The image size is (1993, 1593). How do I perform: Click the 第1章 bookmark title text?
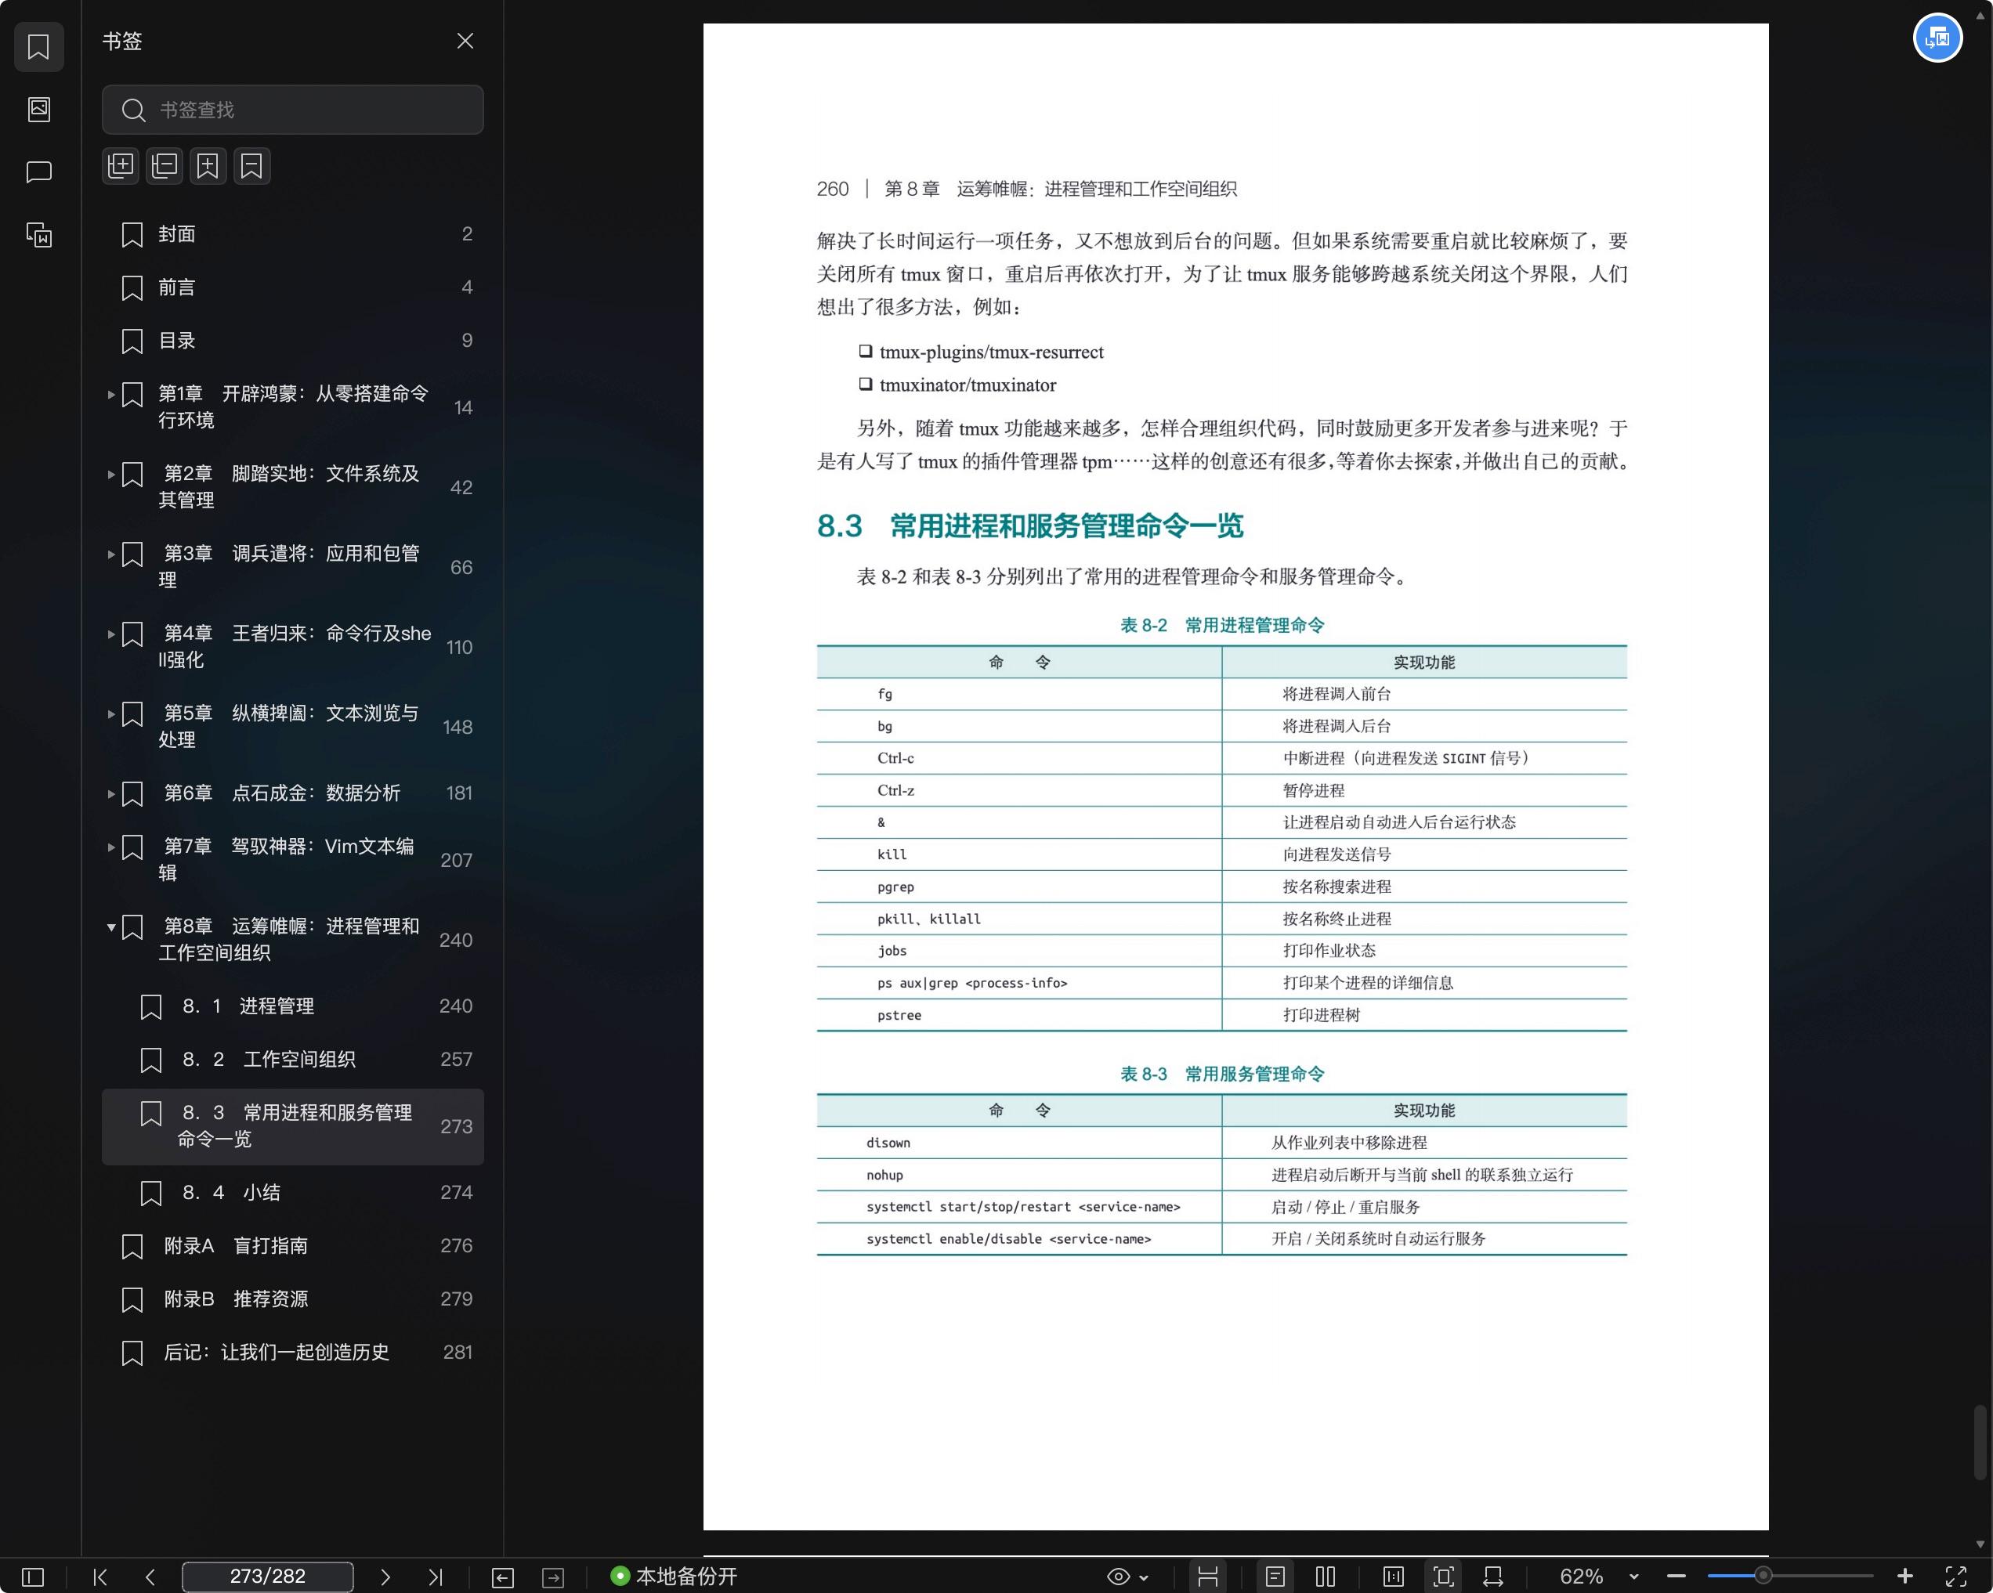click(293, 406)
